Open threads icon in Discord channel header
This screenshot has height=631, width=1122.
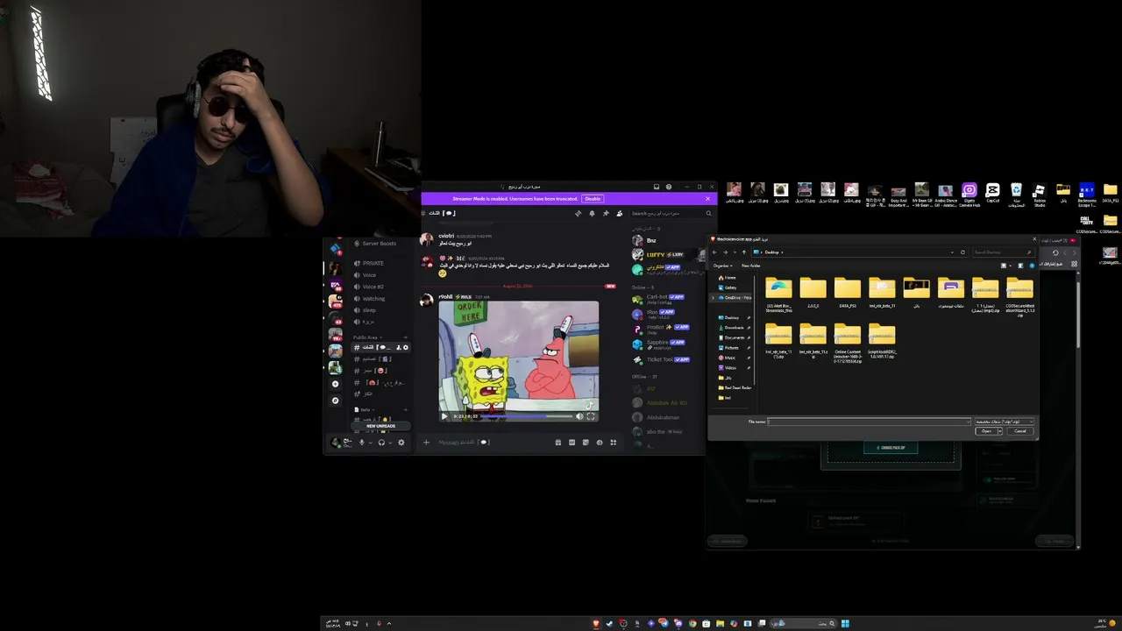(578, 213)
